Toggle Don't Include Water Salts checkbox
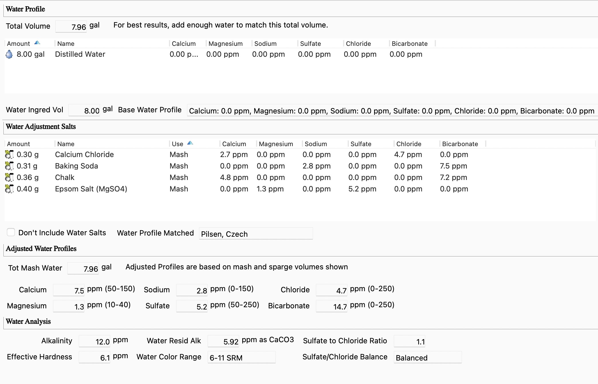The image size is (598, 384). pos(11,232)
